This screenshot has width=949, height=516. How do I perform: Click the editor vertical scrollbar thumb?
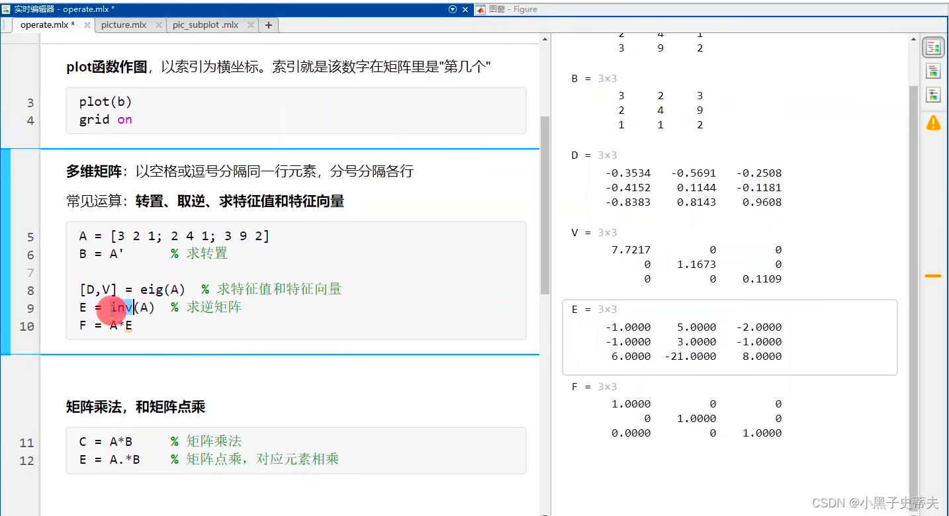(545, 205)
